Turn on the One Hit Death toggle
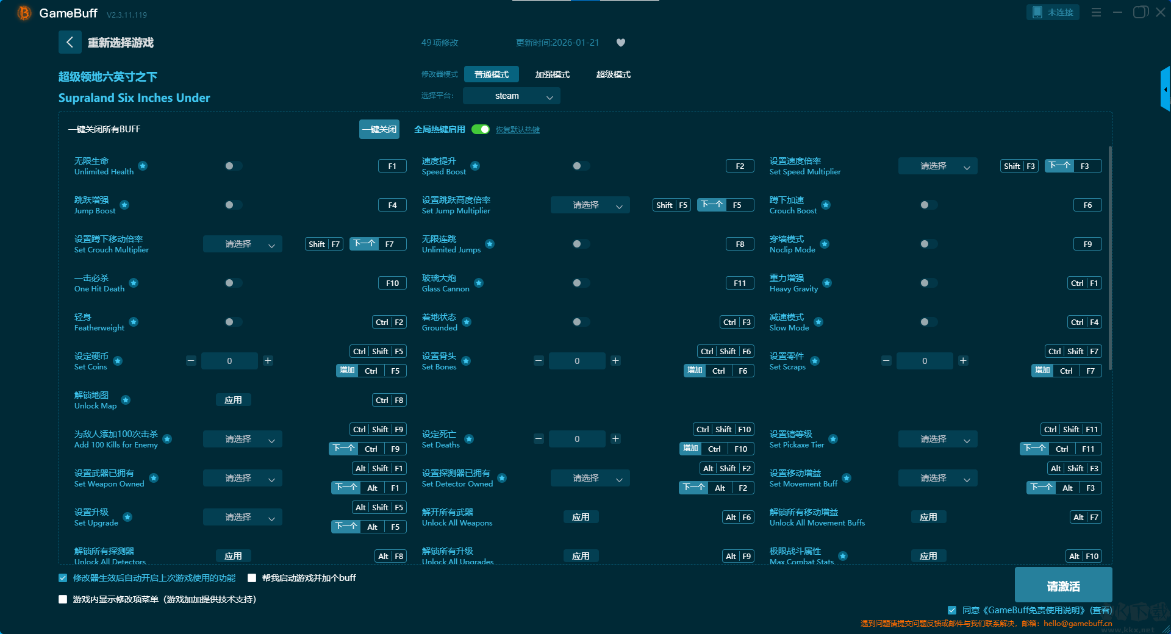The width and height of the screenshot is (1171, 634). pos(233,283)
